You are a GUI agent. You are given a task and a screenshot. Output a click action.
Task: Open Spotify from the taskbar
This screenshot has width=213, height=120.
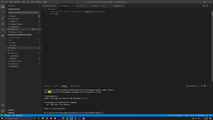click(67, 118)
